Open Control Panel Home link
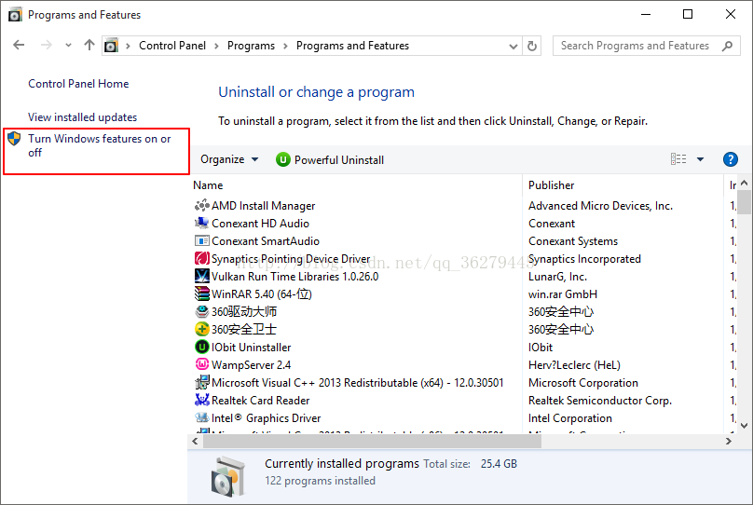 click(x=78, y=84)
